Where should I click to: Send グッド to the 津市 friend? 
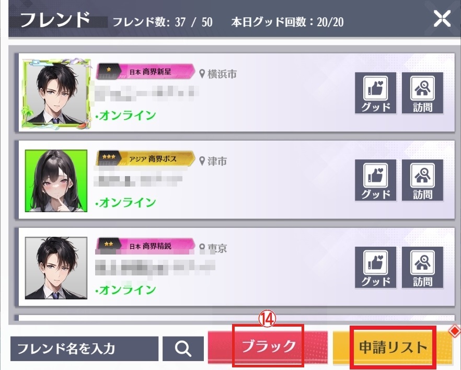pyautogui.click(x=375, y=180)
